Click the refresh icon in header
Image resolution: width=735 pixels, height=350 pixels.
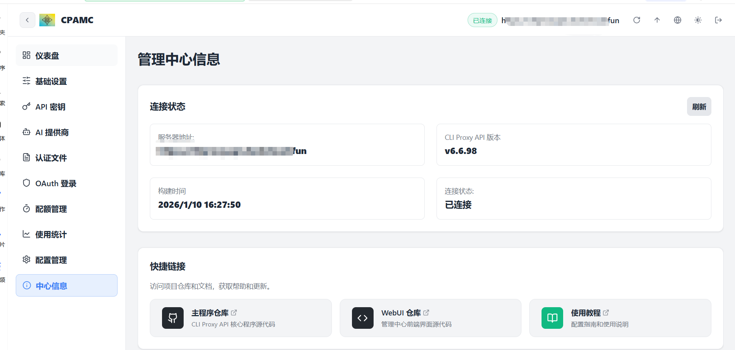tap(637, 20)
